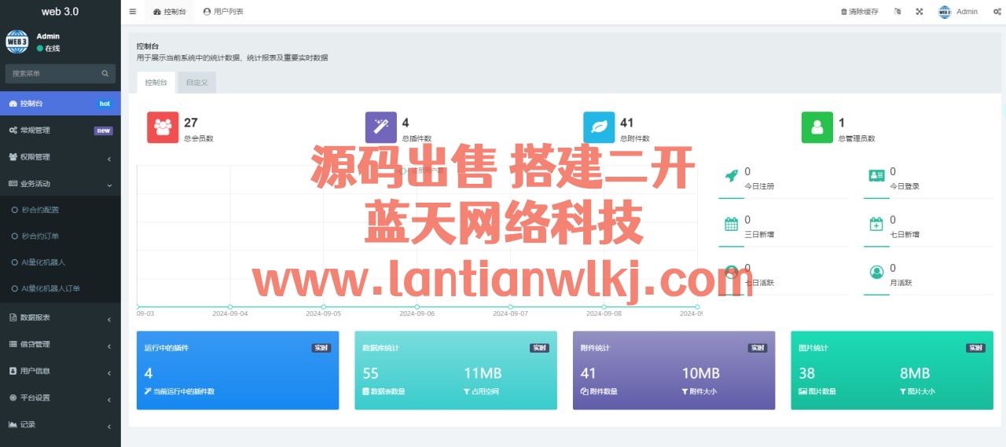The width and height of the screenshot is (1006, 447).
Task: Click the 清除缓存 clear cache button
Action: (x=859, y=12)
